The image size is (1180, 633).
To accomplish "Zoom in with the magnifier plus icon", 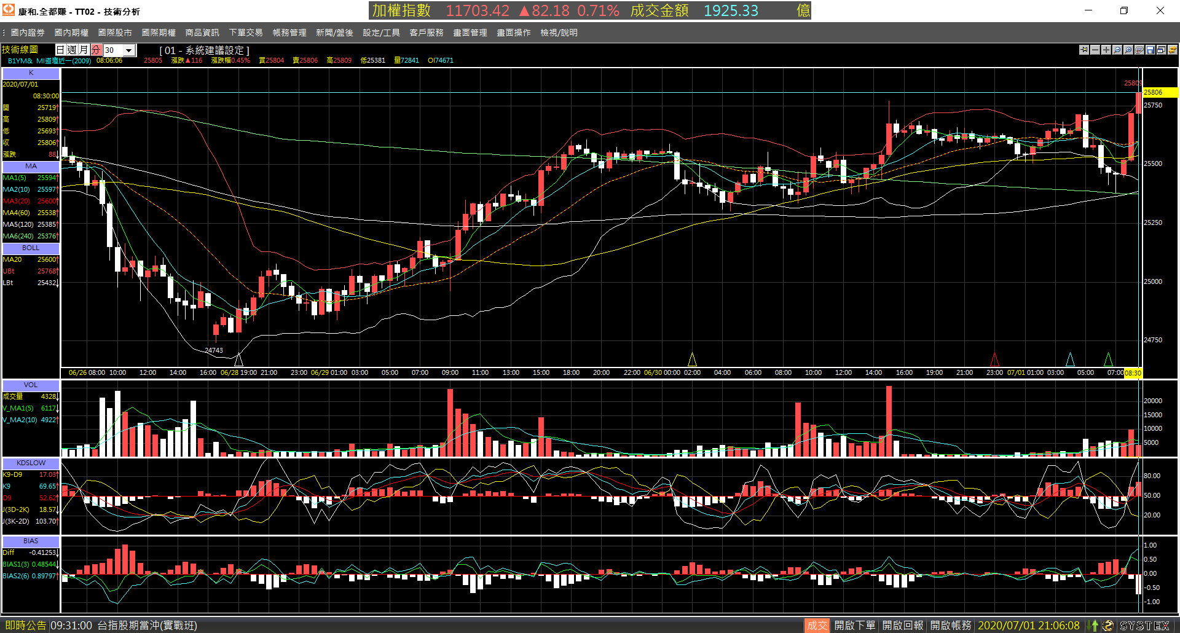I will tap(1128, 50).
